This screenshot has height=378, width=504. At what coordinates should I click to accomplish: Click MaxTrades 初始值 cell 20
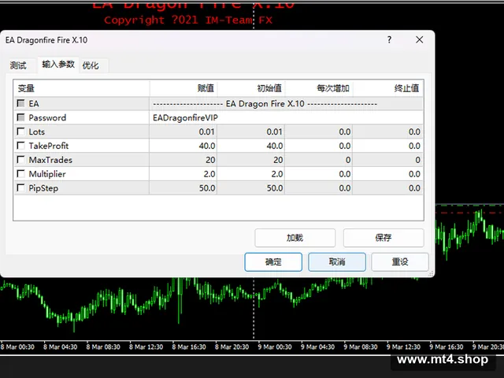point(251,160)
